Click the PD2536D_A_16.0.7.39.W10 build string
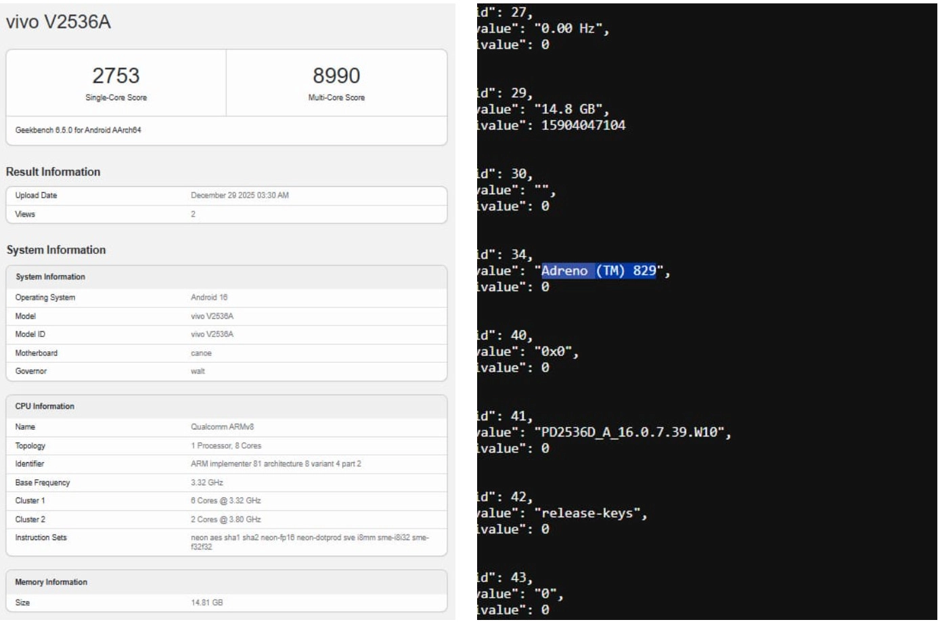Image resolution: width=938 pixels, height=622 pixels. [632, 432]
